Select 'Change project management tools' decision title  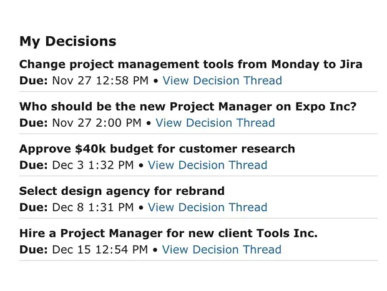coord(190,64)
